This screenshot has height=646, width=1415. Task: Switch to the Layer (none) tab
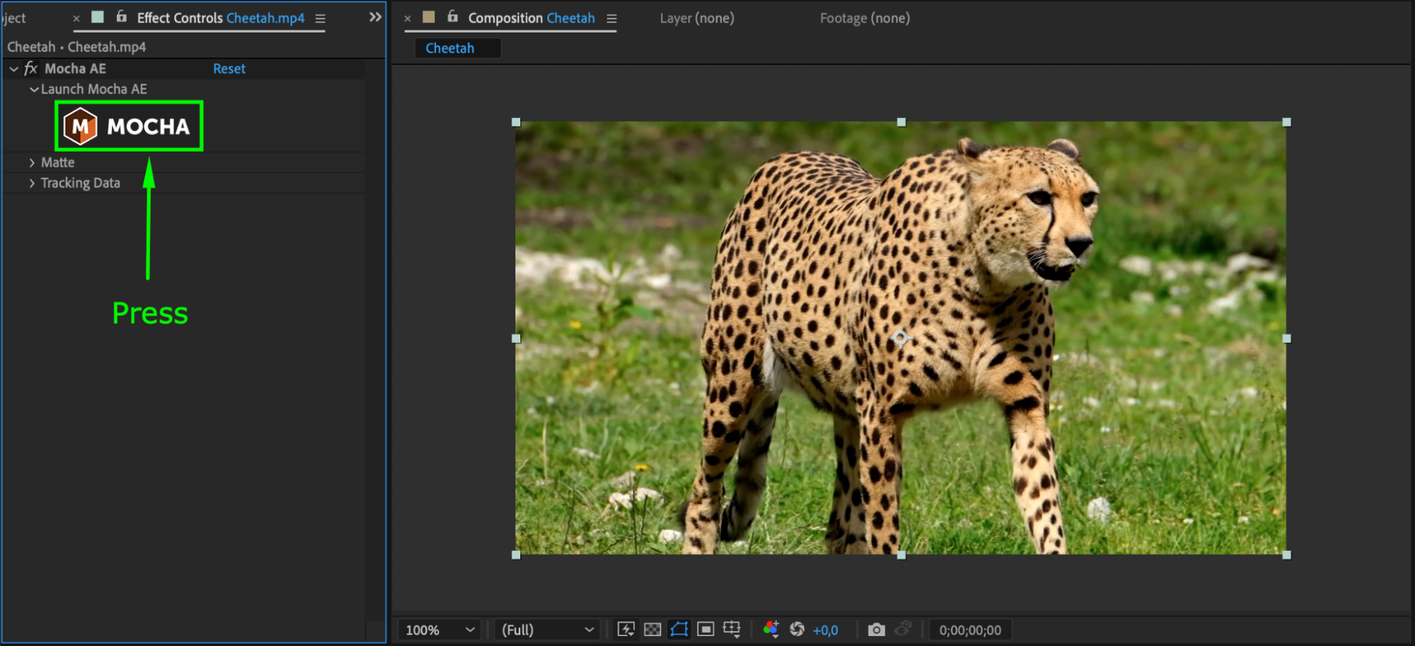point(697,18)
